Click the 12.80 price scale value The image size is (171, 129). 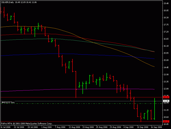(x=166, y=89)
